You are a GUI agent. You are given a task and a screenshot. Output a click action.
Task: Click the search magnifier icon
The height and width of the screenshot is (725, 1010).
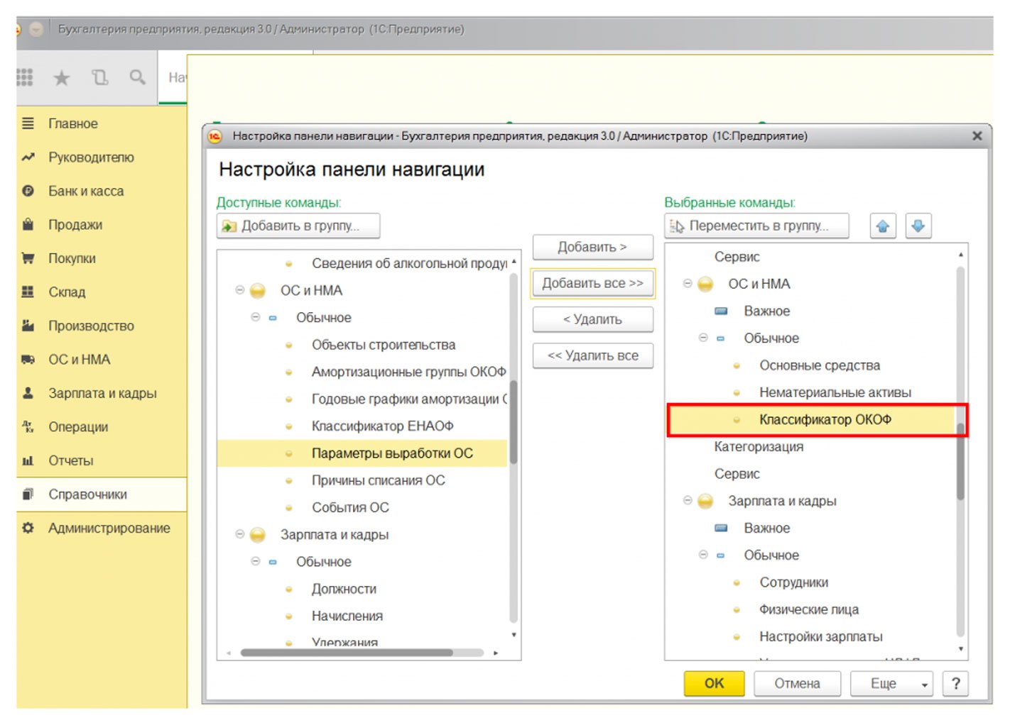click(x=137, y=77)
